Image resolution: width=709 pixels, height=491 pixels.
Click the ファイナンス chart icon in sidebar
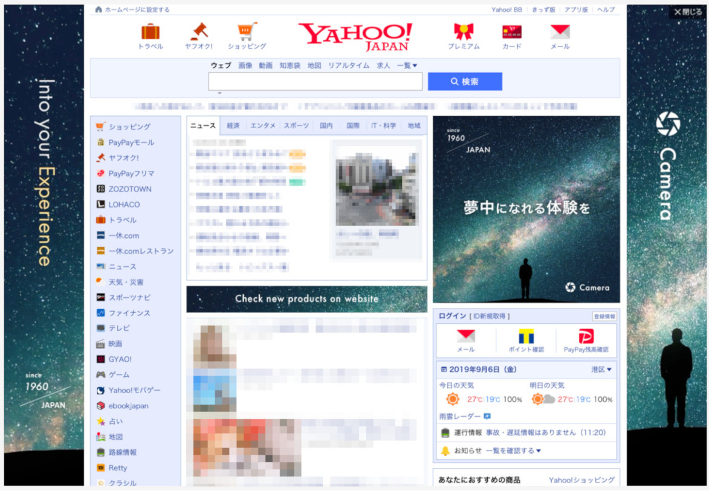(x=100, y=313)
